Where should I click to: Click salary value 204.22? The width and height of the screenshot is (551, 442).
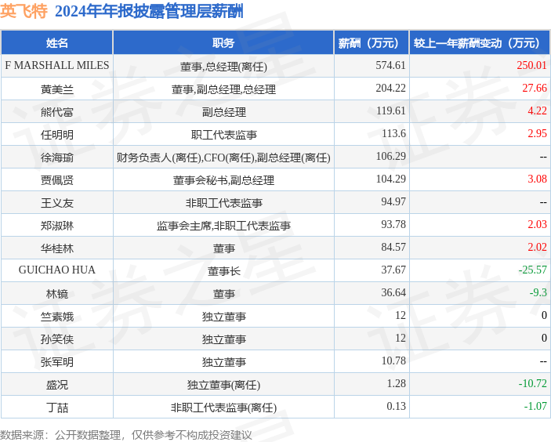click(x=390, y=88)
